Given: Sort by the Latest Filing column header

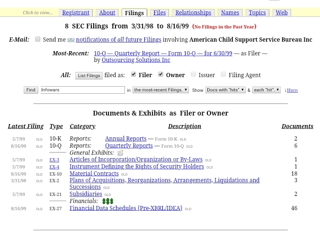Looking at the screenshot, I should [26, 126].
